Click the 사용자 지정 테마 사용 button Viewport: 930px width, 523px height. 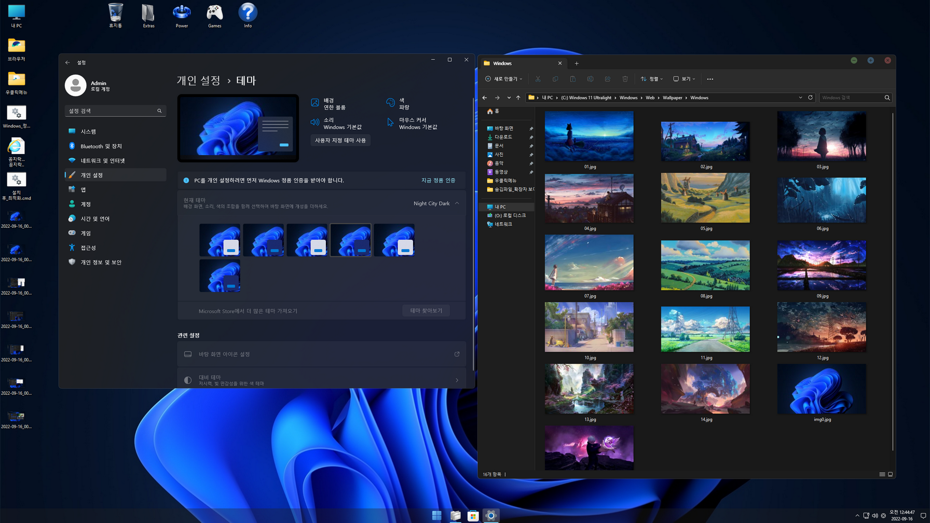click(340, 140)
